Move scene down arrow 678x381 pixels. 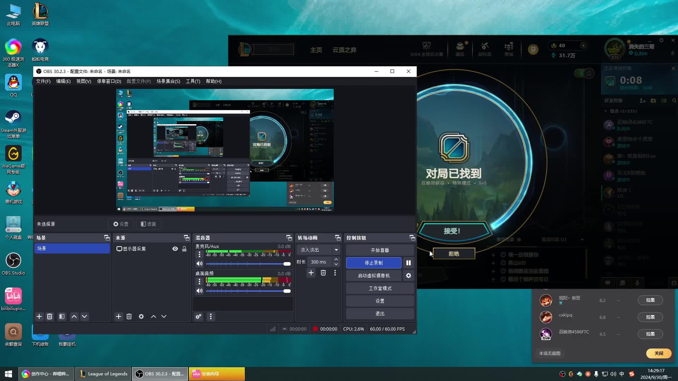coord(84,316)
